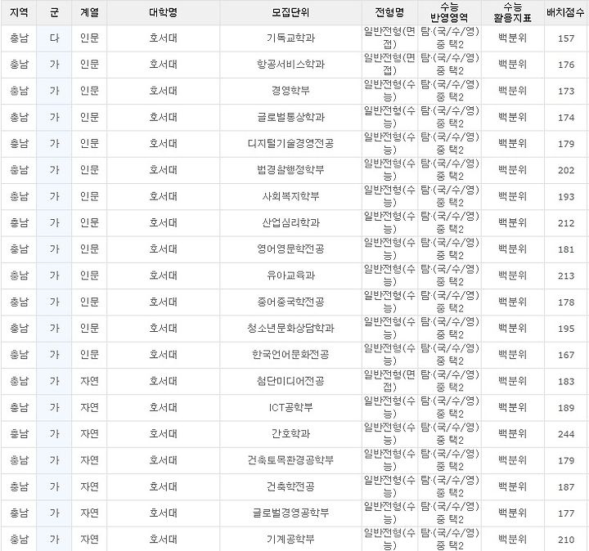Click score 179 in 디지털기술경영전공 row

click(566, 144)
